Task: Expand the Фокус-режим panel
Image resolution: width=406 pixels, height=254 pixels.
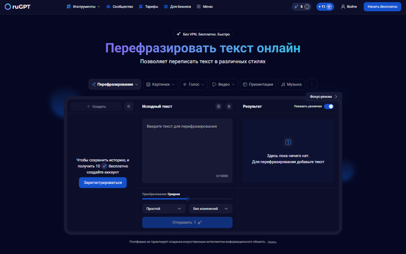Action: 323,96
